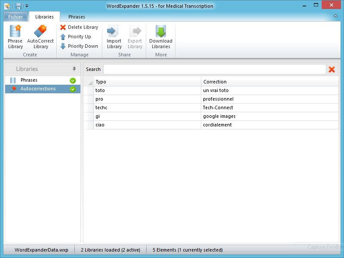Viewport: 344px width, 258px height.
Task: Click the WordExpander app icon
Action: pyautogui.click(x=7, y=6)
